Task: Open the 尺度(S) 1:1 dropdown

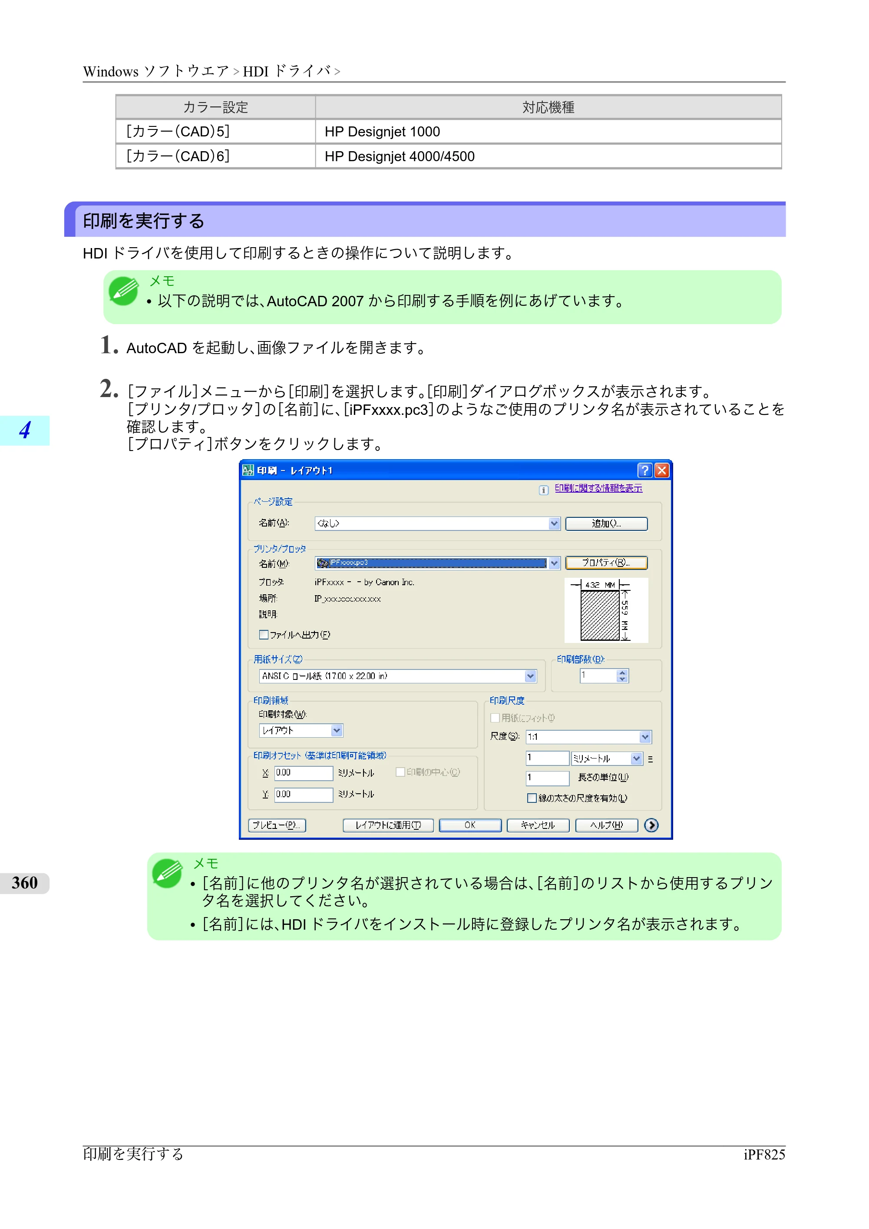Action: (x=645, y=737)
